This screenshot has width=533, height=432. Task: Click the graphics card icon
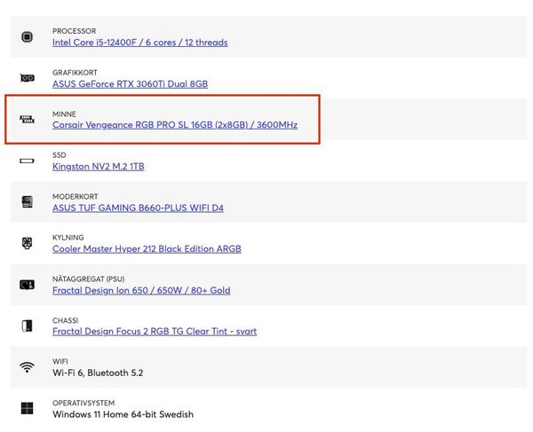click(27, 78)
